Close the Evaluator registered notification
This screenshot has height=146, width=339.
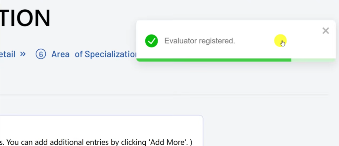pos(325,31)
